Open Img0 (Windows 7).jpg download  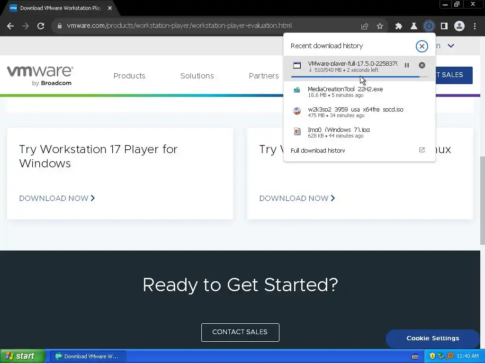point(359,133)
